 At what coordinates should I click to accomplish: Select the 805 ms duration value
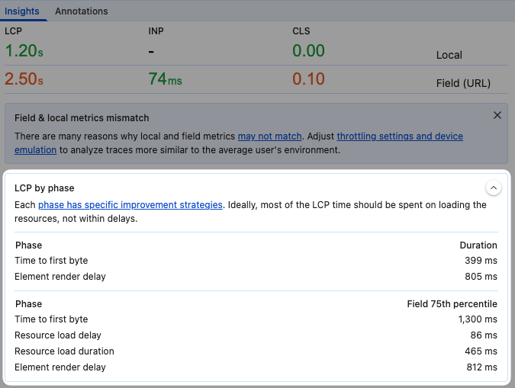tap(481, 277)
